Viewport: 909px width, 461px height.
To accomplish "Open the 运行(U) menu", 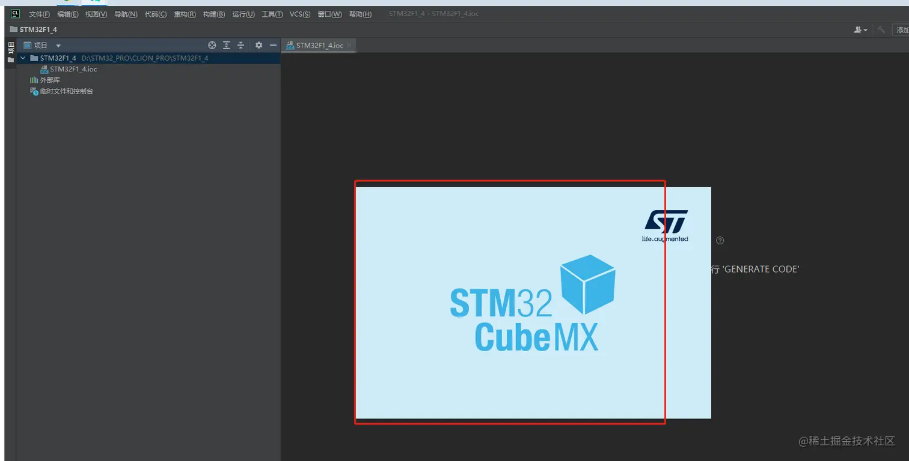I will tap(243, 14).
